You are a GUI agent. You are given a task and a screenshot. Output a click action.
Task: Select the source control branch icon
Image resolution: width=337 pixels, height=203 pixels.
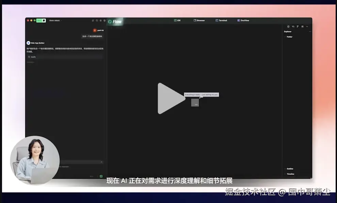[x=298, y=27]
